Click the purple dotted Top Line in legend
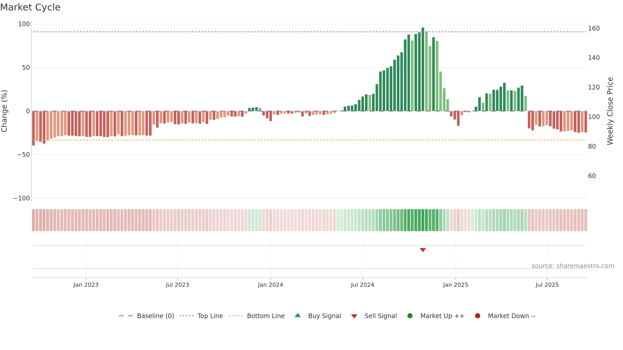 pyautogui.click(x=187, y=316)
